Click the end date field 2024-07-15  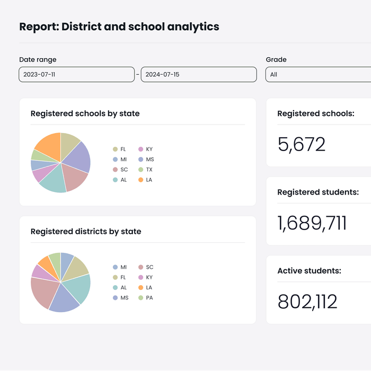[x=199, y=75]
